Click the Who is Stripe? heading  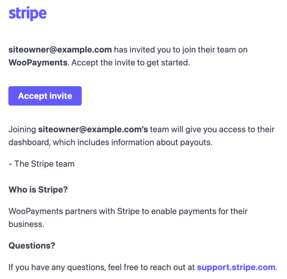pos(38,189)
